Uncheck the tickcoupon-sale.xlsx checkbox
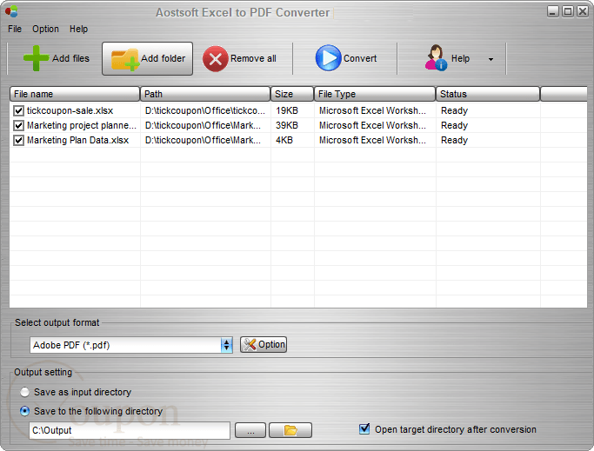 (18, 110)
